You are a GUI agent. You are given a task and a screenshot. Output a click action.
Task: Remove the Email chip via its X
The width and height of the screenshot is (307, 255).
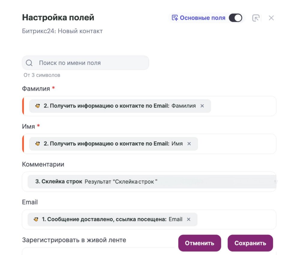(189, 219)
